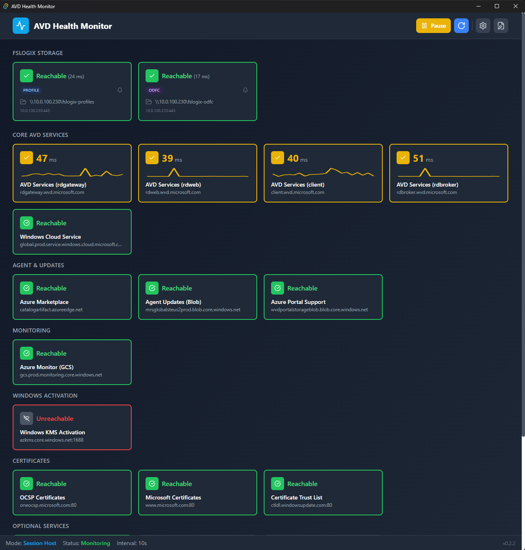Select the AVD Services (rdweb) card
This screenshot has width=525, height=550.
[x=198, y=173]
